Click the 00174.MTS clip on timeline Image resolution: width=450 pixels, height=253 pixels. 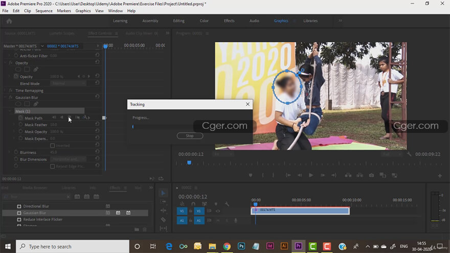click(300, 211)
